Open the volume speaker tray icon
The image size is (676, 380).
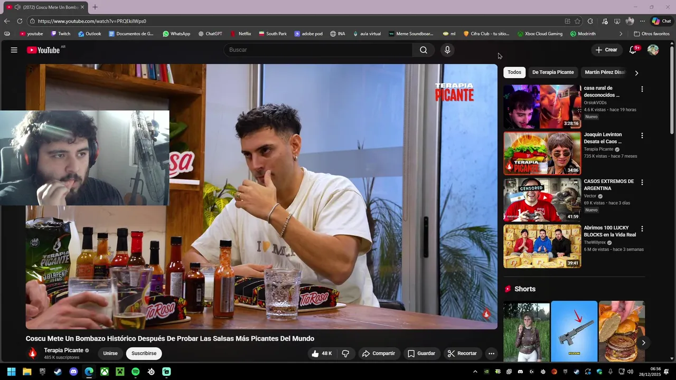pyautogui.click(x=630, y=372)
